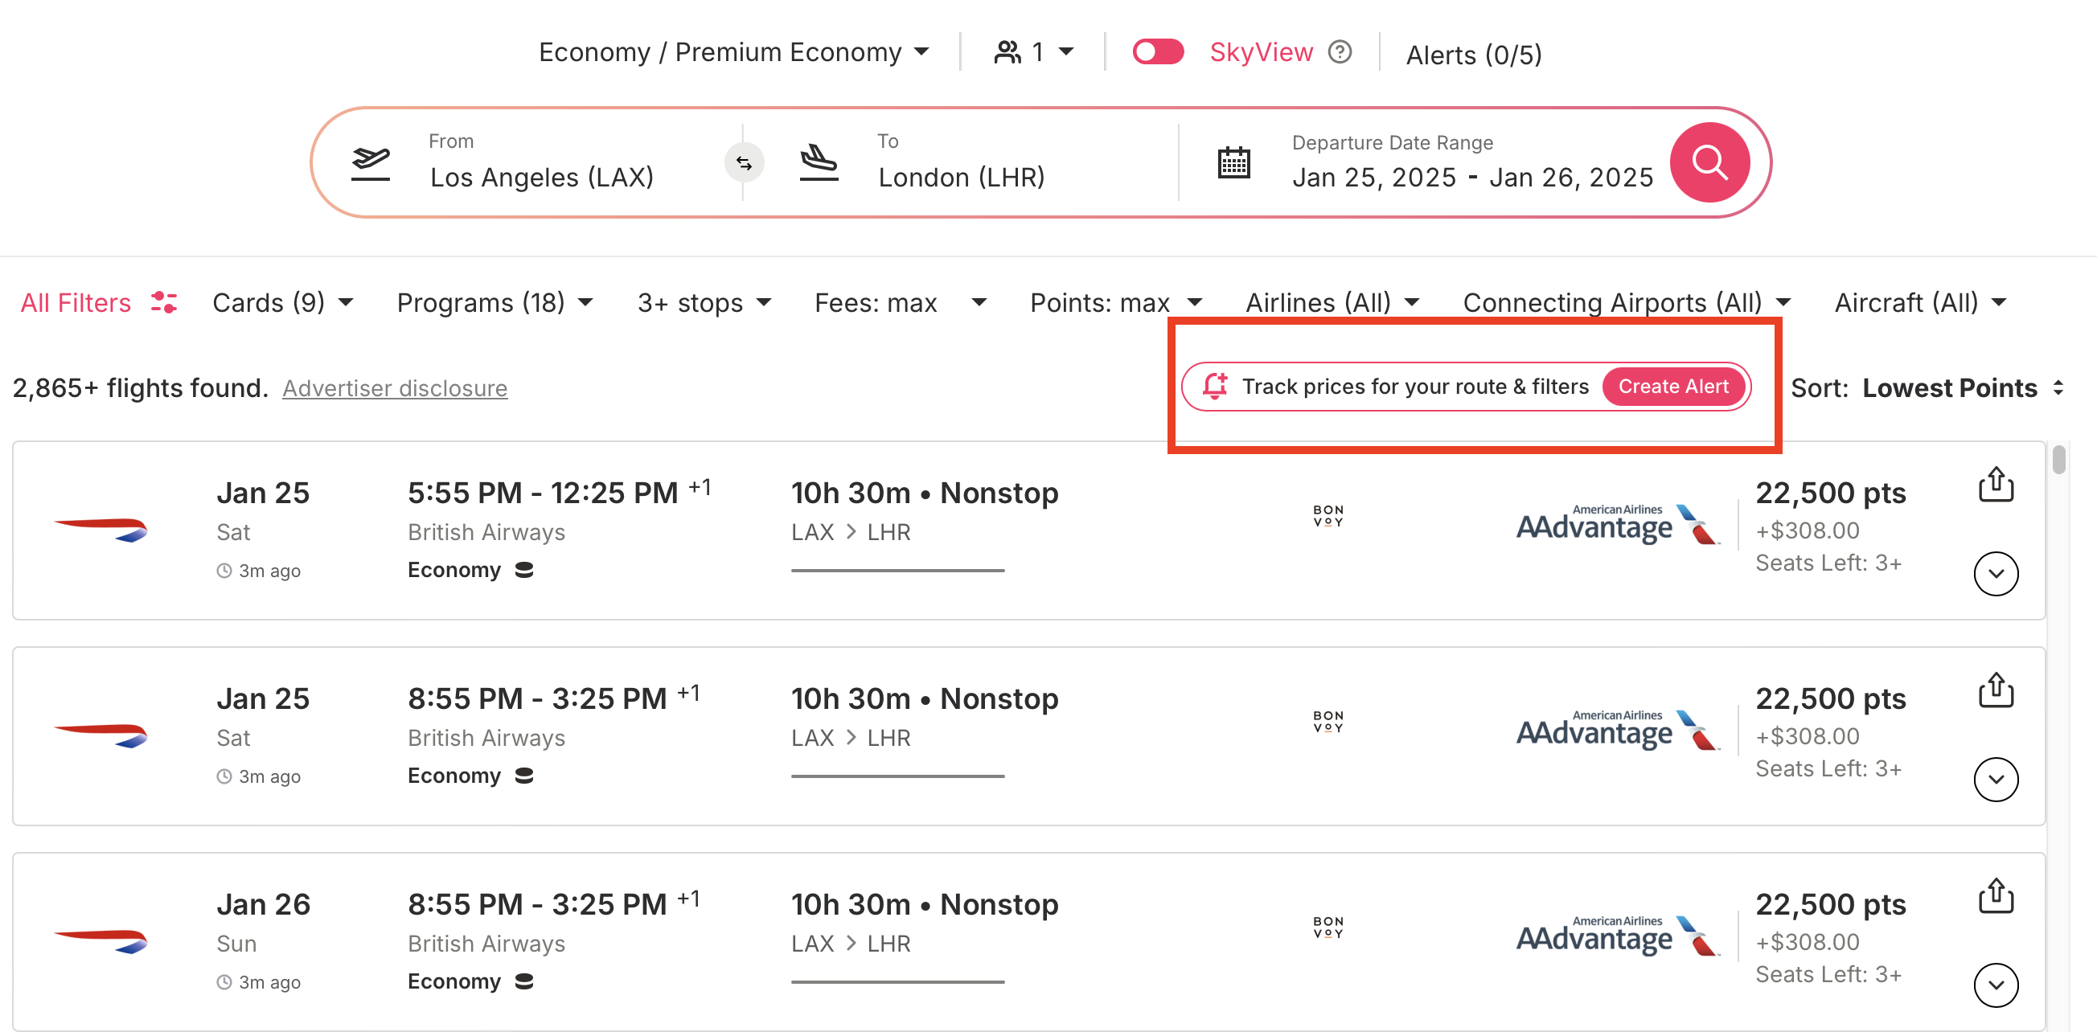The height and width of the screenshot is (1032, 2097).
Task: Click the alert bell icon
Action: pyautogui.click(x=1215, y=386)
